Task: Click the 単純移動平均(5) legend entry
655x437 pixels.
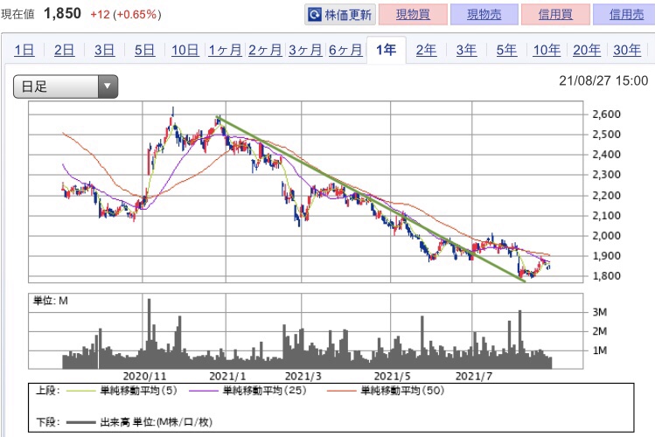Action: coord(122,391)
